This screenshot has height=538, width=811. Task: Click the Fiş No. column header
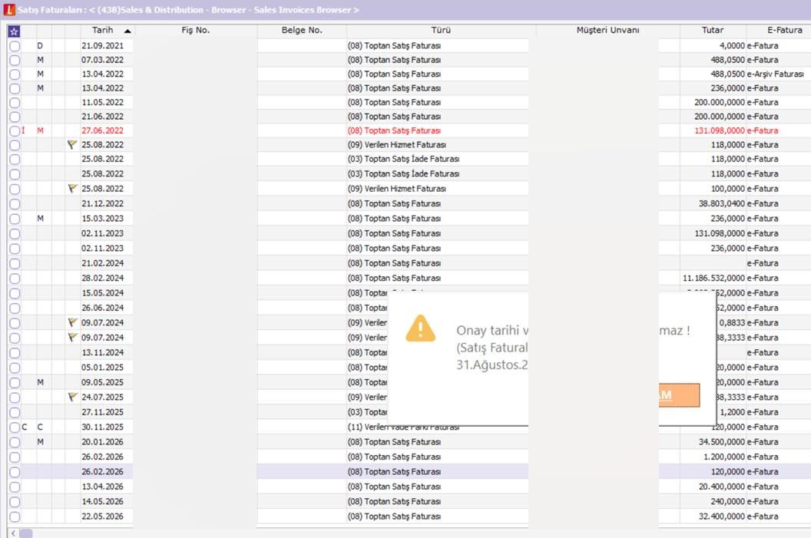[x=196, y=30]
